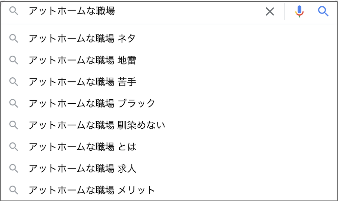The width and height of the screenshot is (338, 201).
Task: Select suggestion アットホームな職場 ネタ
Action: [x=169, y=39]
